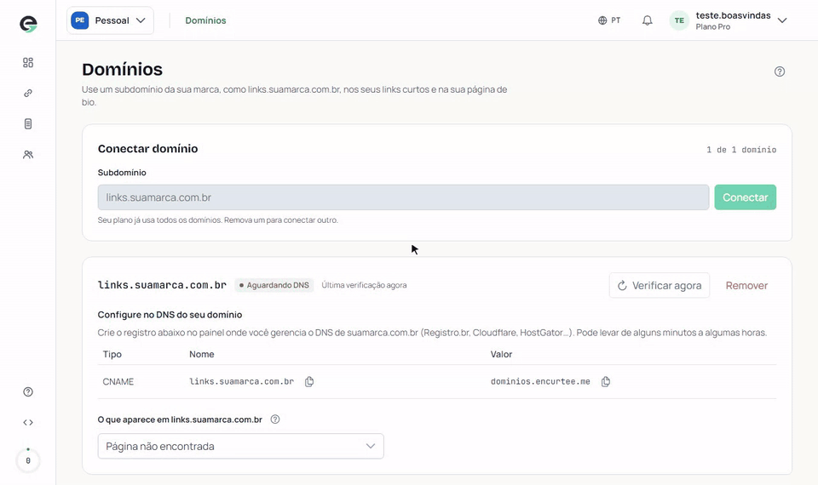The image size is (818, 485).
Task: Open the dashboard grid icon in sidebar
Action: pyautogui.click(x=28, y=62)
